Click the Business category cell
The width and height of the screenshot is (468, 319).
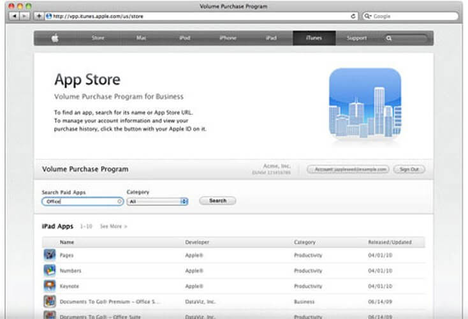pos(304,302)
